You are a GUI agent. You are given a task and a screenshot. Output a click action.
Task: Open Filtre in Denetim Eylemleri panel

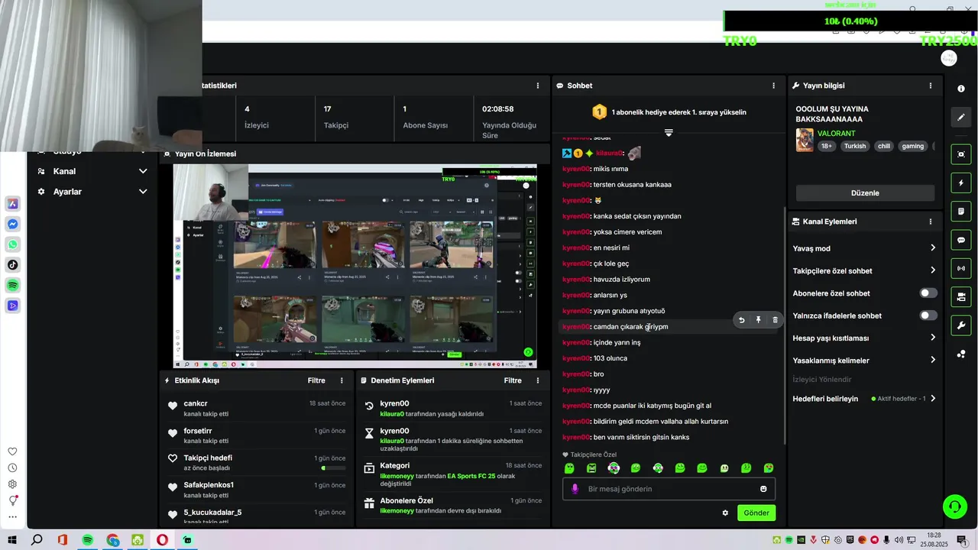click(x=513, y=380)
